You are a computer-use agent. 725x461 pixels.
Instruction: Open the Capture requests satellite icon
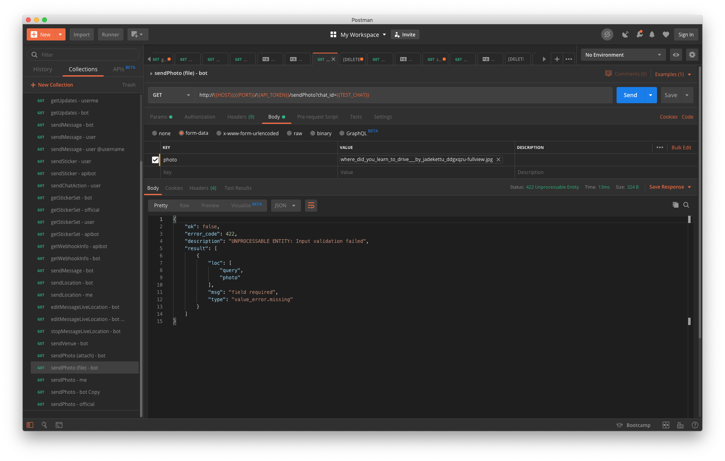click(x=625, y=34)
